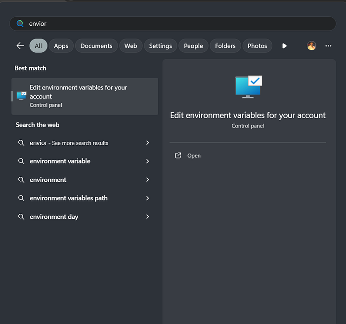Click the 'Best match' heading

(31, 68)
